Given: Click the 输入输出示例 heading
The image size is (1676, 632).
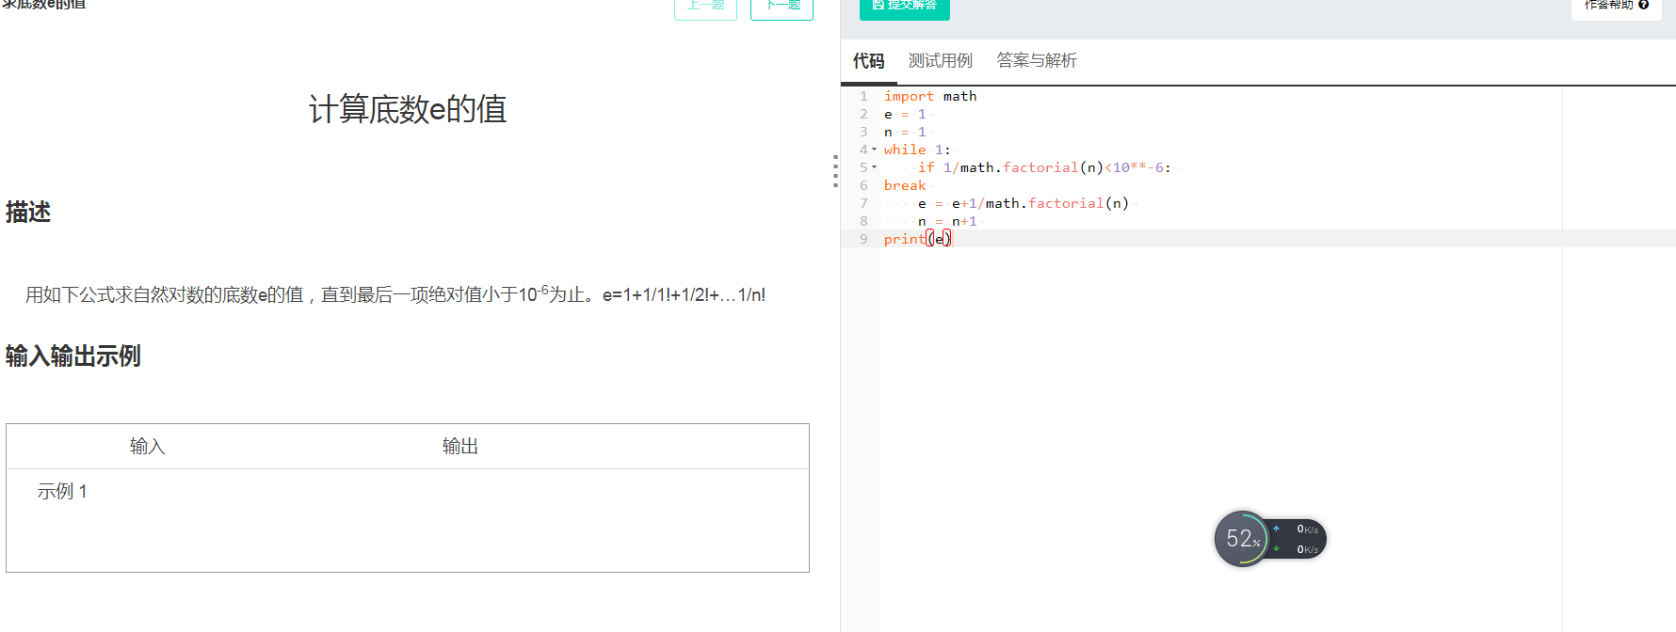Looking at the screenshot, I should [73, 356].
